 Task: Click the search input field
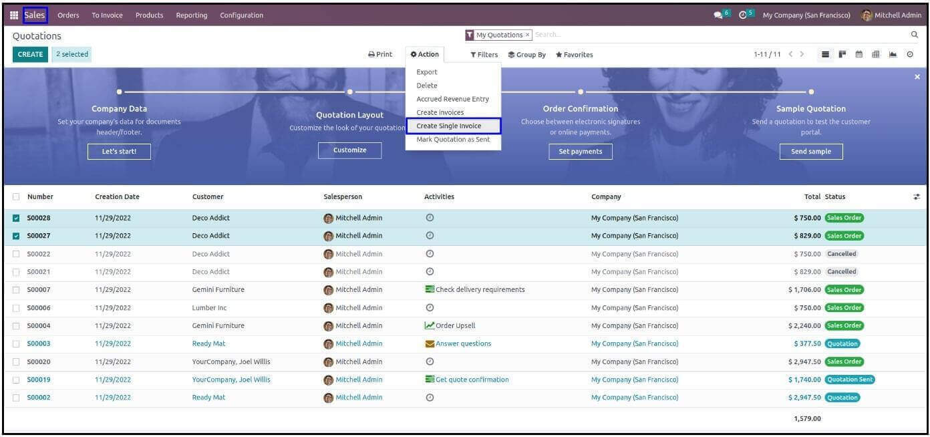(720, 35)
